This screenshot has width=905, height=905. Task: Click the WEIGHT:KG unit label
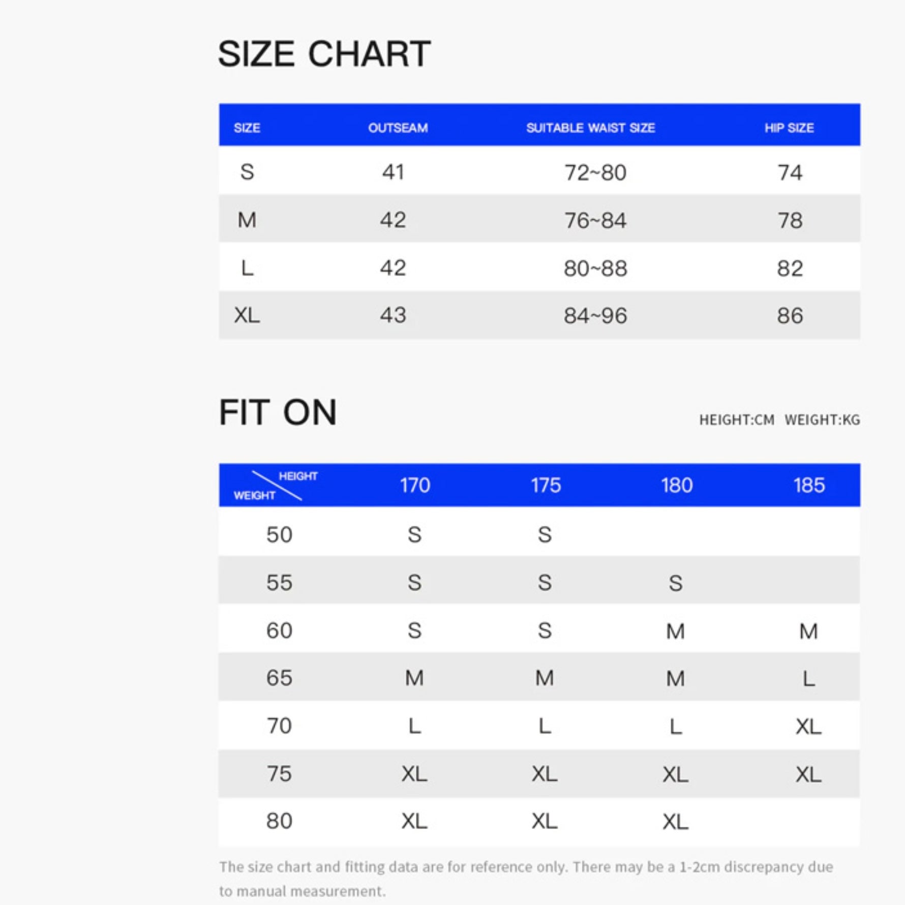822,420
